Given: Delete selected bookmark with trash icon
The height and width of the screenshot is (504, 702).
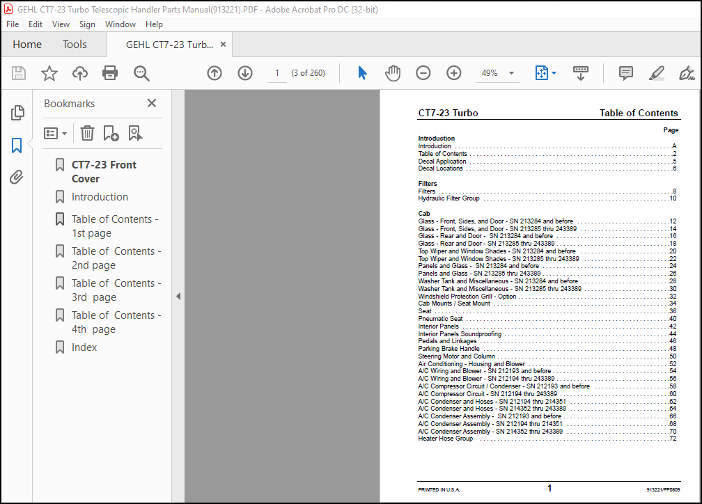Looking at the screenshot, I should (x=87, y=133).
